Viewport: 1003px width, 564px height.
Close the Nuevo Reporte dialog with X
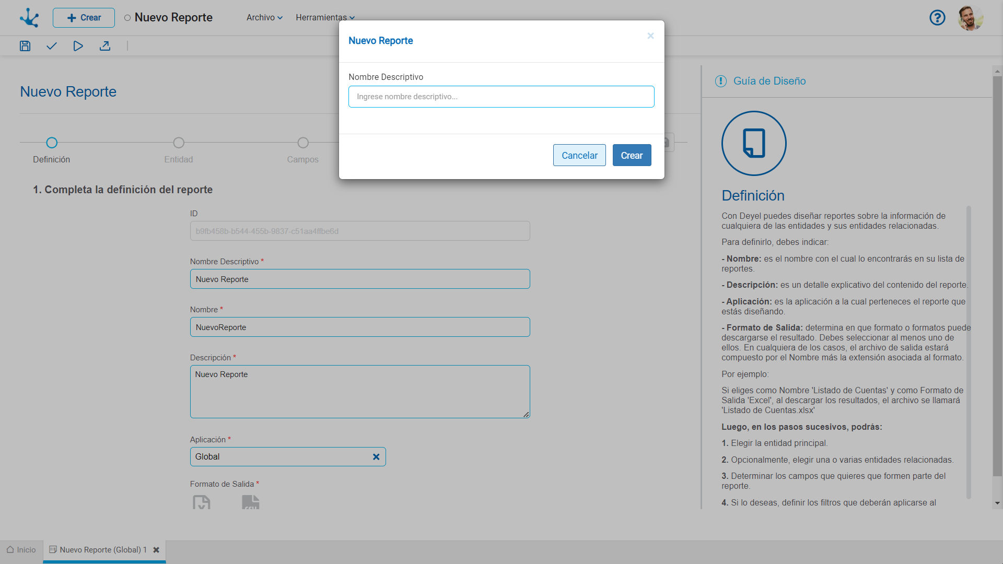point(650,36)
